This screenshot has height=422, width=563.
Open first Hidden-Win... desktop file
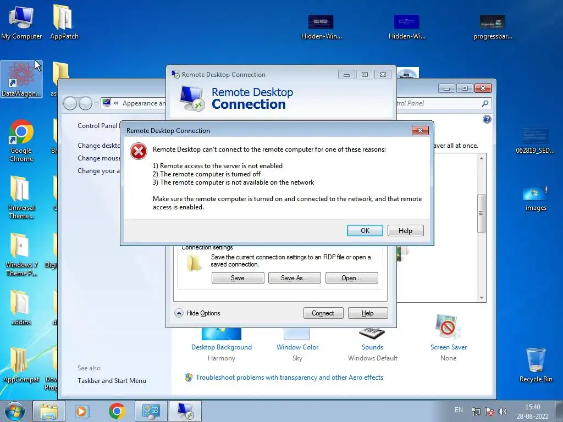(321, 27)
